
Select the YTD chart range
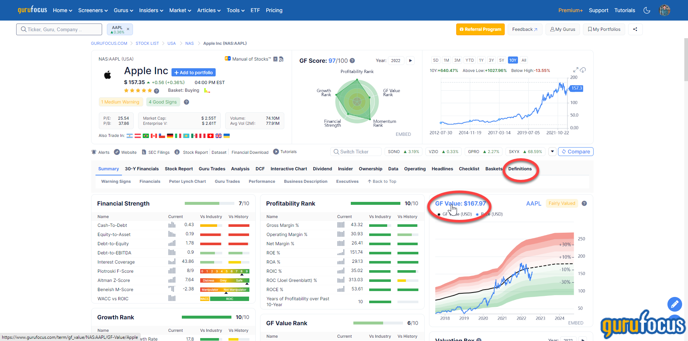[x=470, y=60]
